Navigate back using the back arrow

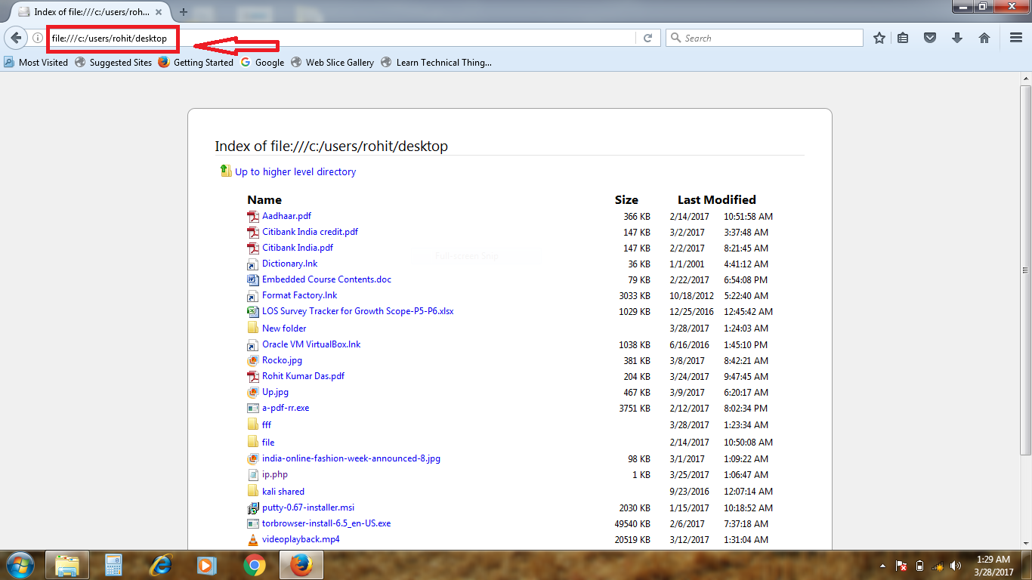(x=16, y=38)
